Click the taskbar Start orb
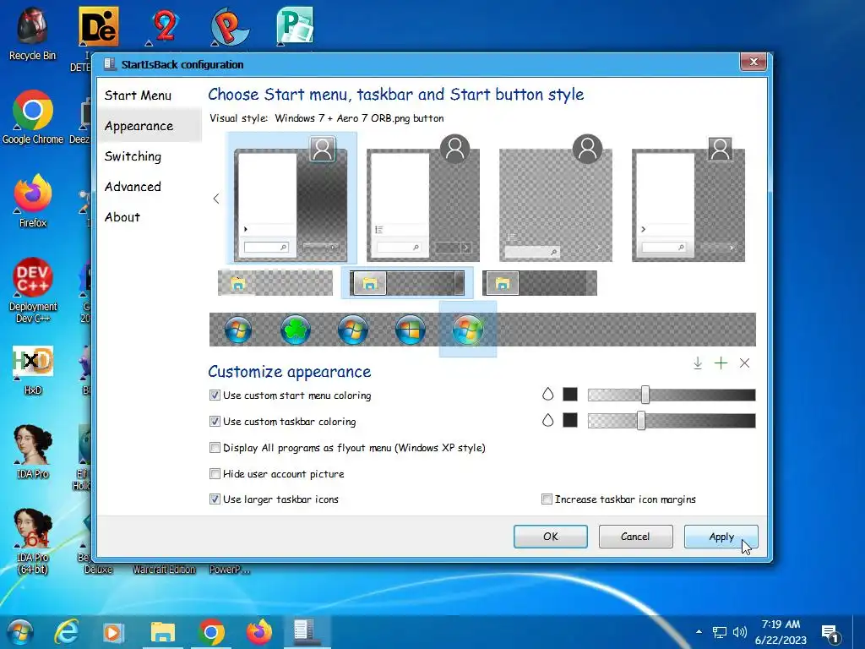This screenshot has height=649, width=865. pyautogui.click(x=20, y=632)
